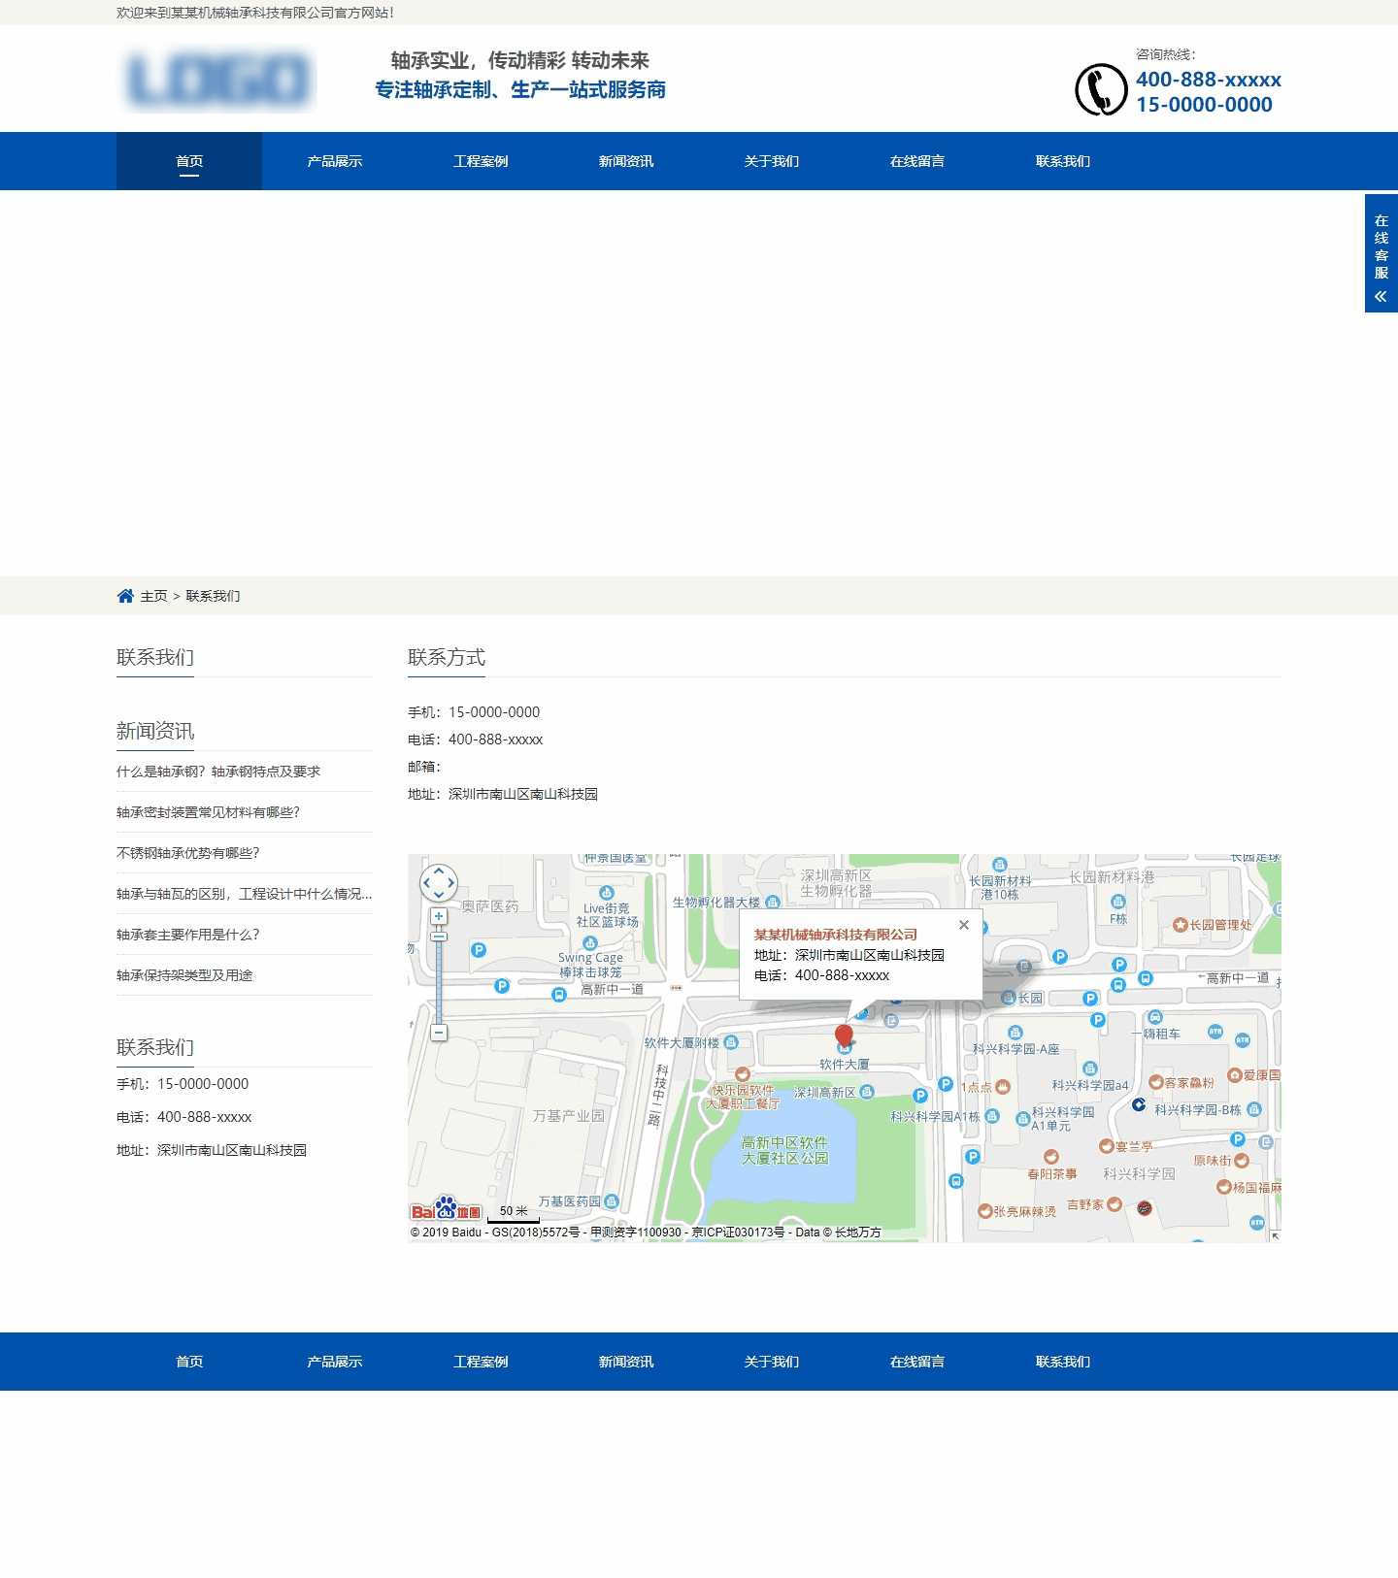Click the 一嗨租车 car rental marker

(1154, 1017)
